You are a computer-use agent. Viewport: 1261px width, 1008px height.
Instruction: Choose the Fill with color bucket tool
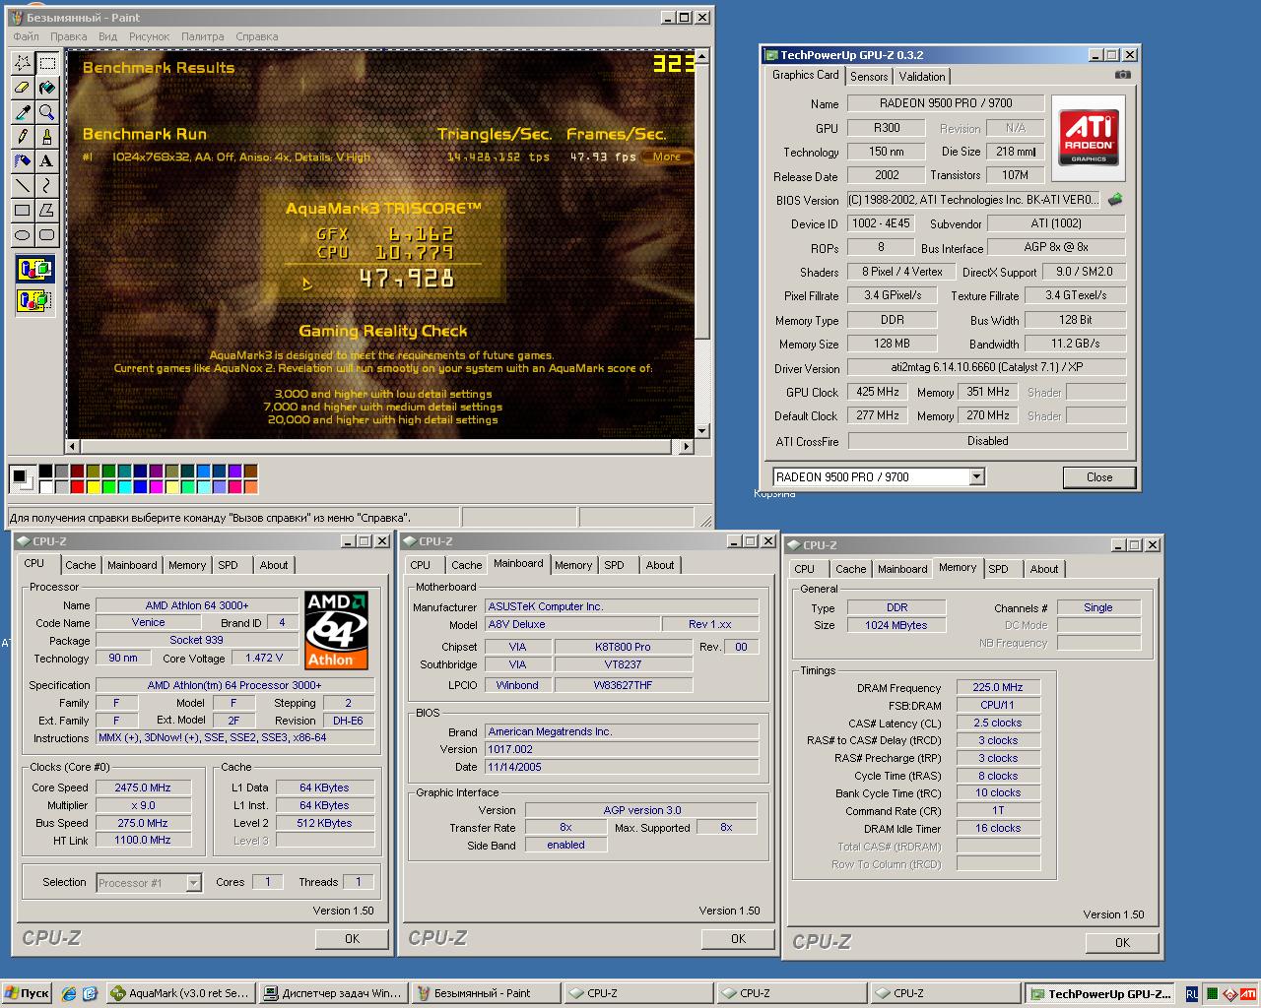pyautogui.click(x=46, y=88)
